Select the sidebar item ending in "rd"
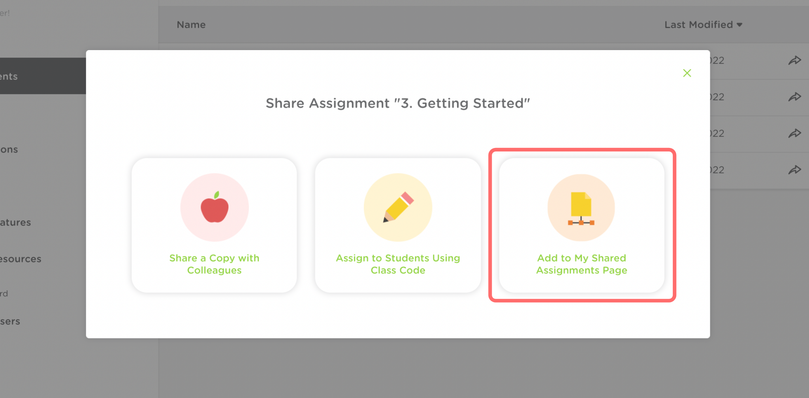 [x=4, y=293]
